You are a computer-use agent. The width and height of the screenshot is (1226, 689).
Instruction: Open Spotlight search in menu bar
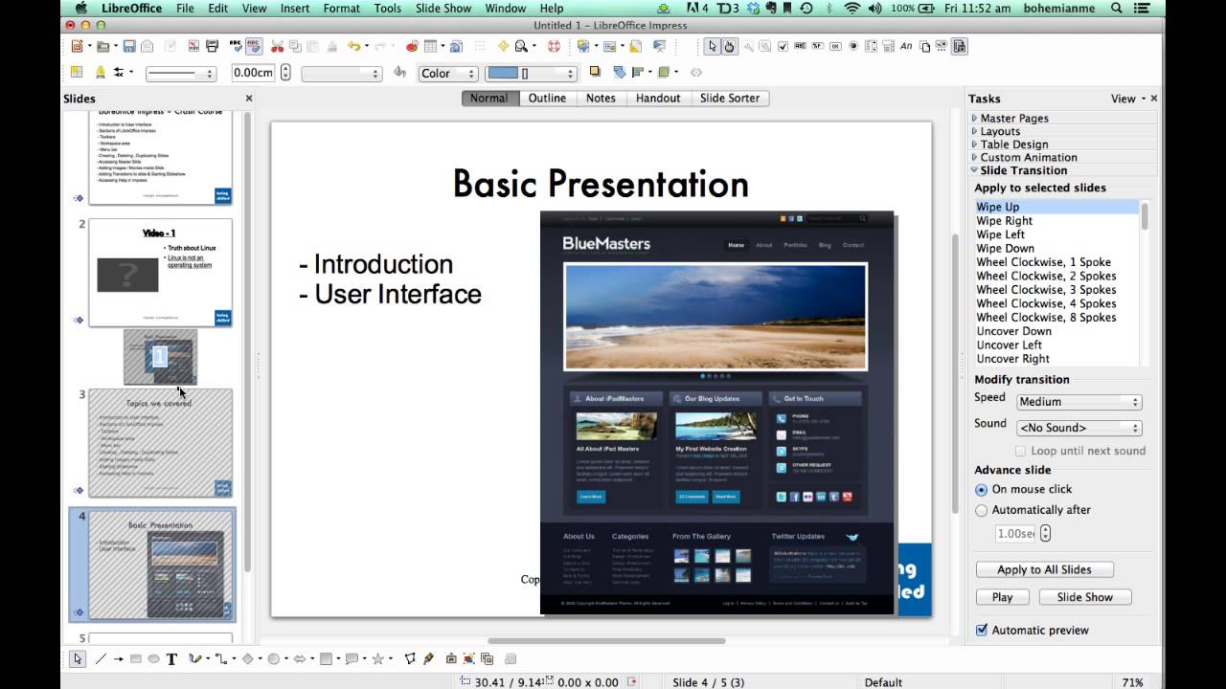click(1117, 9)
